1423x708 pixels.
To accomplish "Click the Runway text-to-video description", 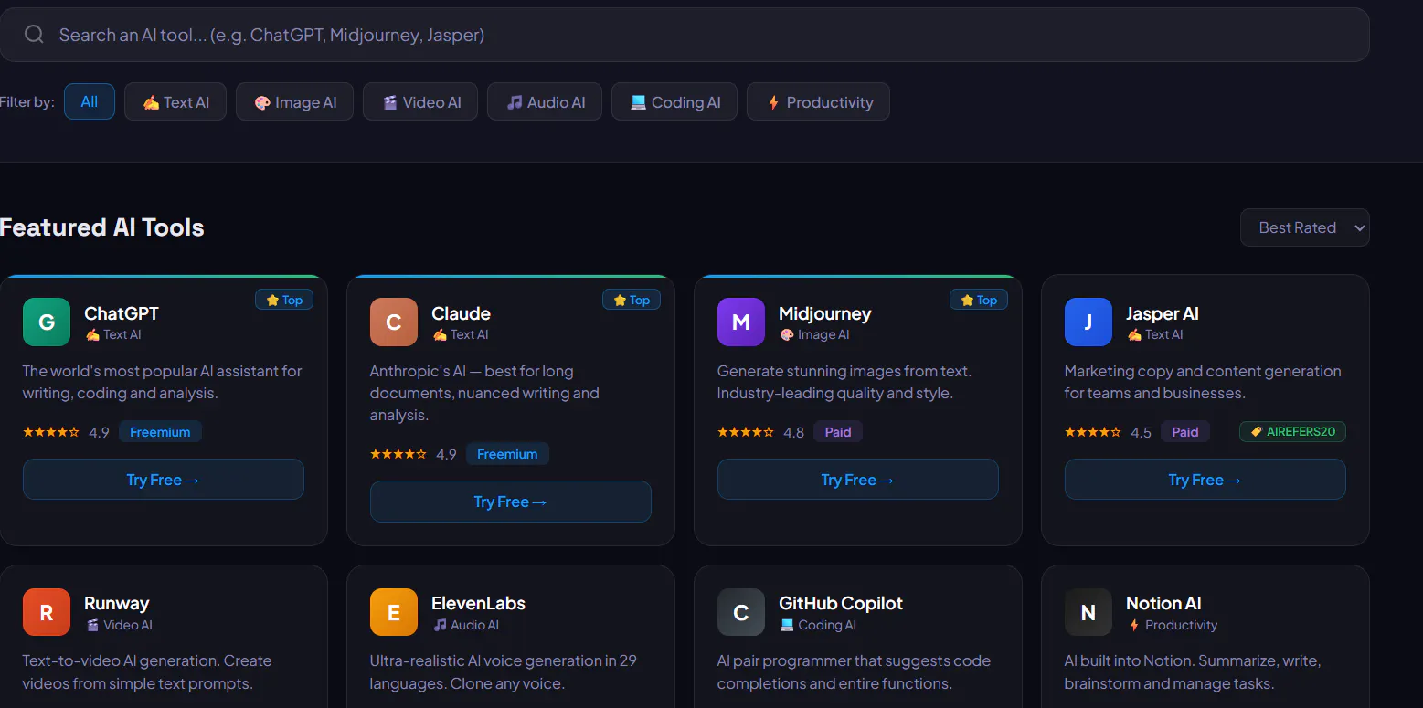I will click(x=147, y=671).
